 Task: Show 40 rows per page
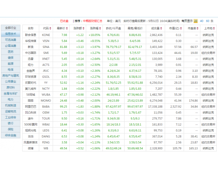coord(202,21)
